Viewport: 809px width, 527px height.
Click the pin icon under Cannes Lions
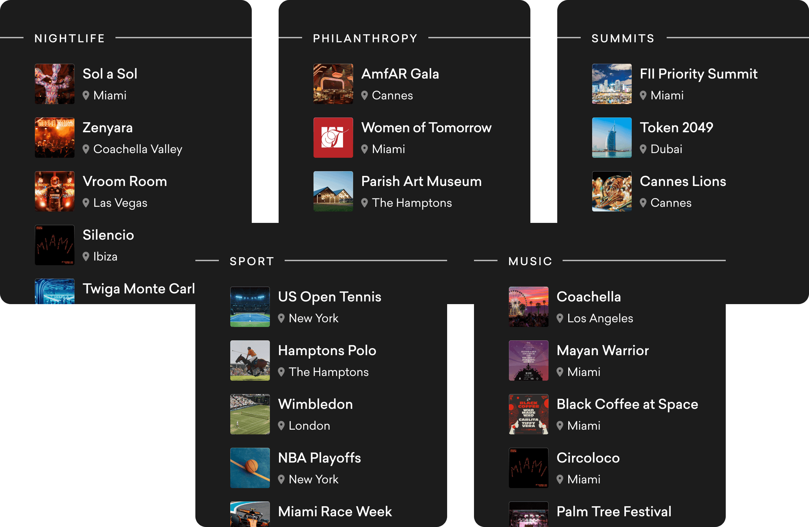643,203
